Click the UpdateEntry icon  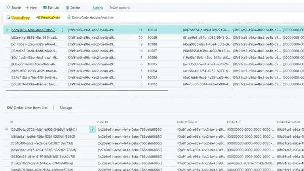point(8,18)
